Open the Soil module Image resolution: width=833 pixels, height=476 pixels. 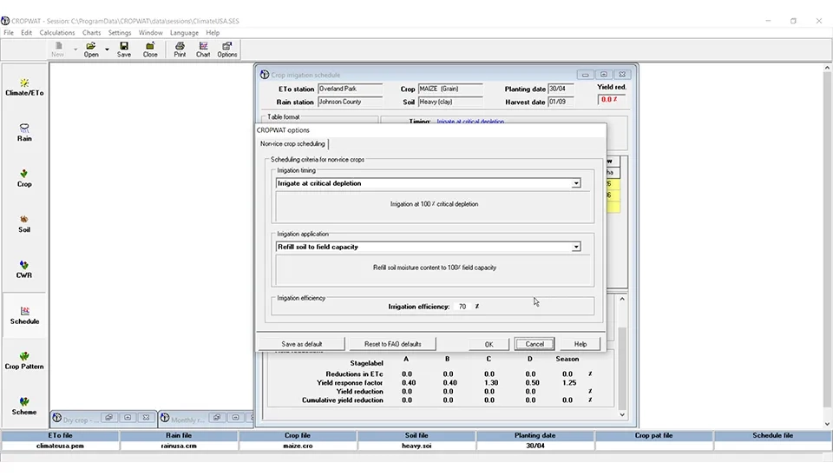(x=24, y=223)
